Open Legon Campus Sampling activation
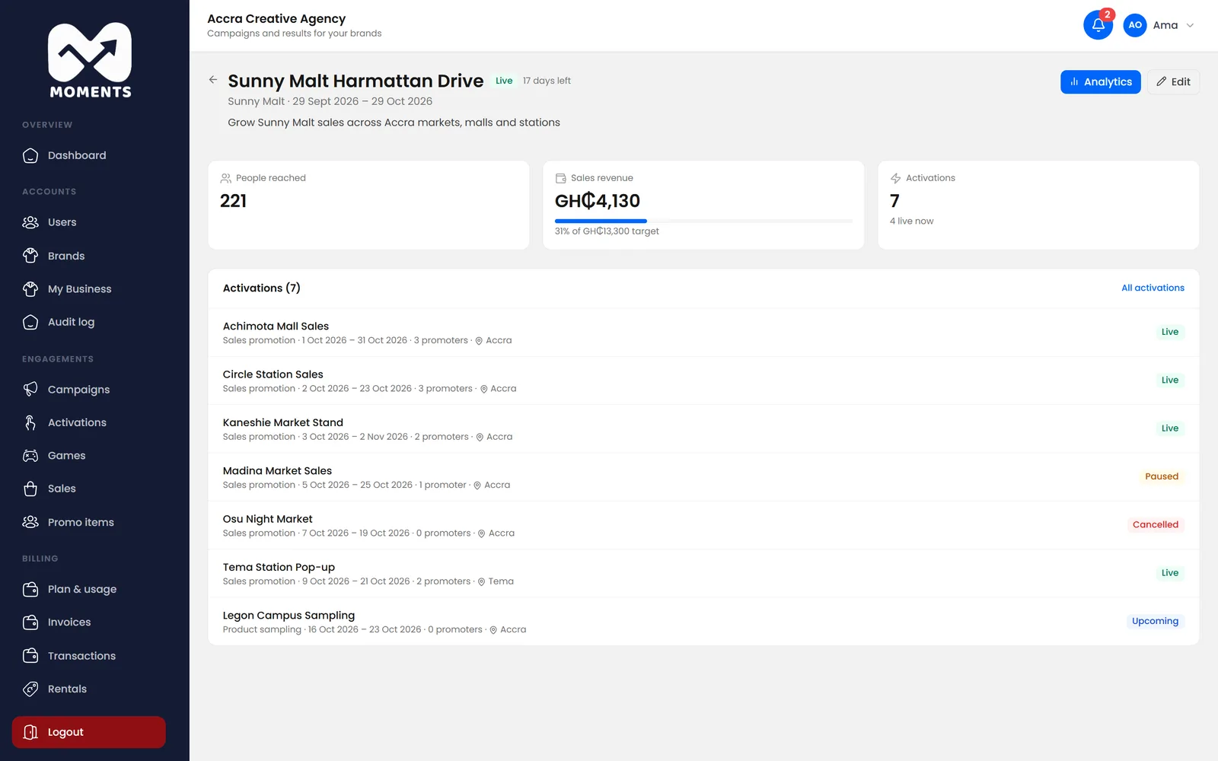Image resolution: width=1218 pixels, height=761 pixels. 703,622
